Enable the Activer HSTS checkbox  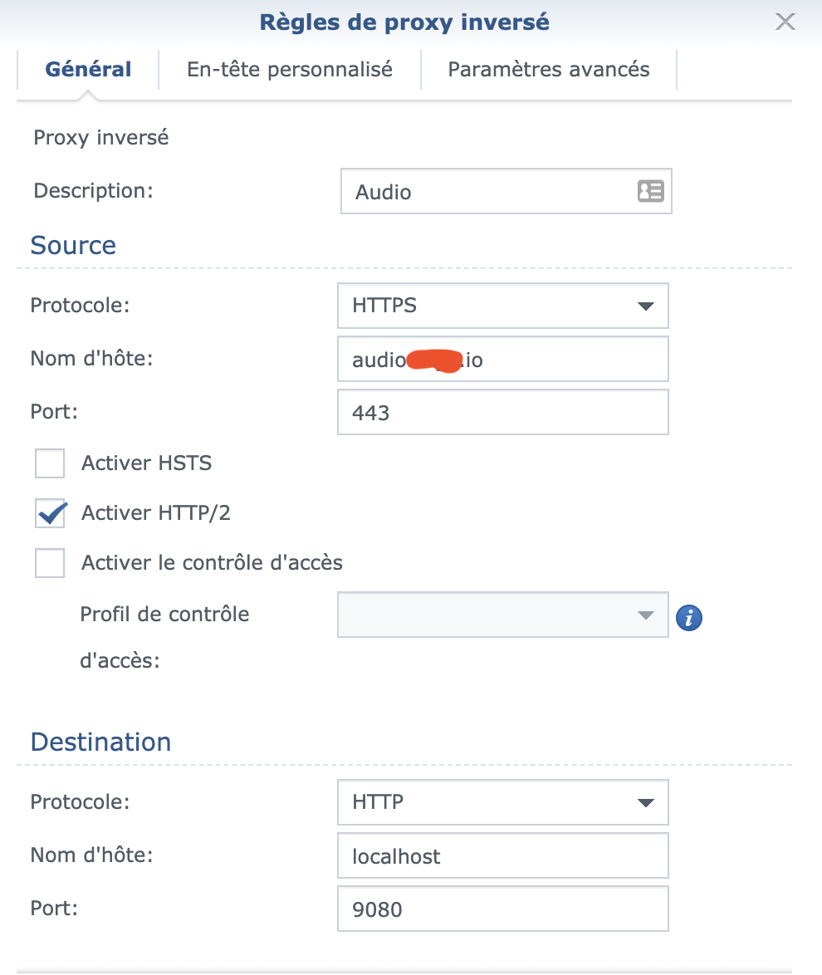click(x=50, y=463)
